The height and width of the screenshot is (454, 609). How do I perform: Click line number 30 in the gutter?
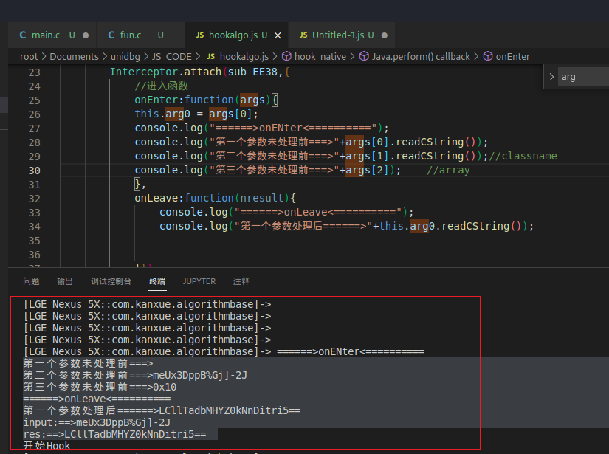pyautogui.click(x=34, y=171)
